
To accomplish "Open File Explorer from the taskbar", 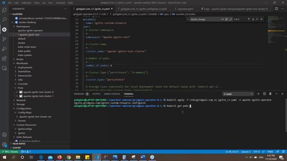I will 78,157.
